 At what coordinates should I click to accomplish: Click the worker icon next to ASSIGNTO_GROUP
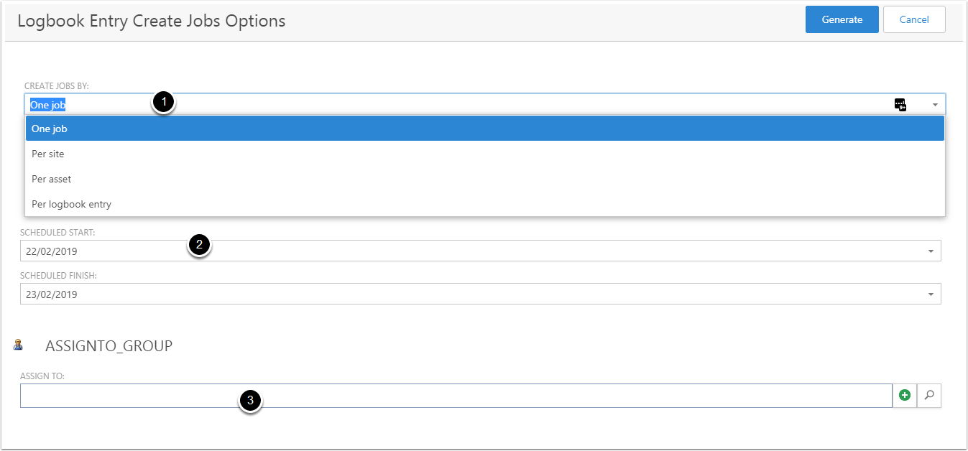coord(18,345)
